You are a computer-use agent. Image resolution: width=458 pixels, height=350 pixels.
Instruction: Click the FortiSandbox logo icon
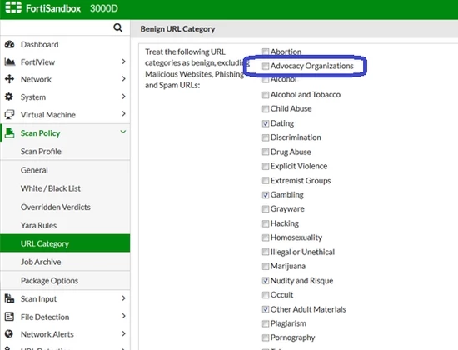click(13, 7)
